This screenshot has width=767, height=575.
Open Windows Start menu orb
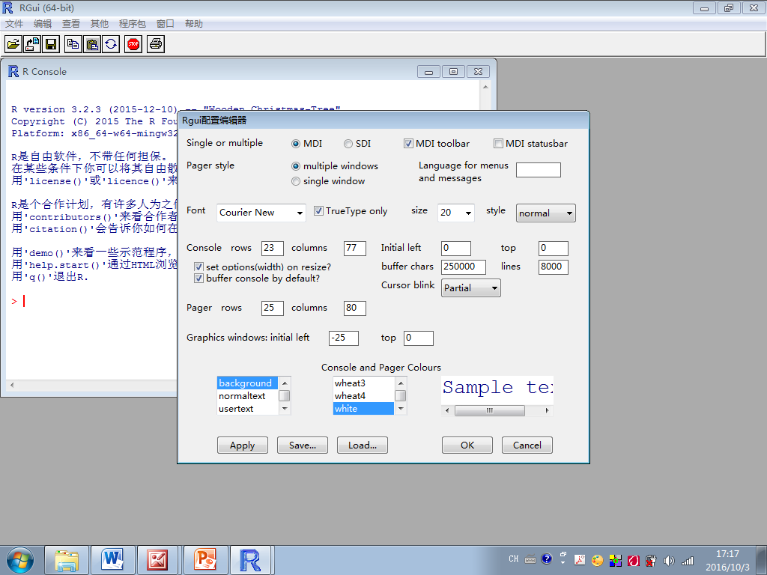click(x=20, y=560)
